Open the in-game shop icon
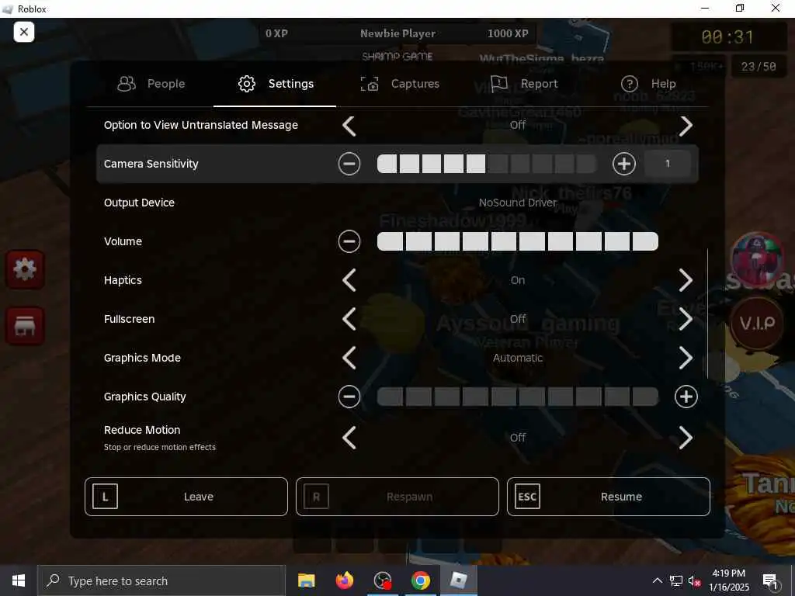The width and height of the screenshot is (795, 596). click(x=25, y=326)
